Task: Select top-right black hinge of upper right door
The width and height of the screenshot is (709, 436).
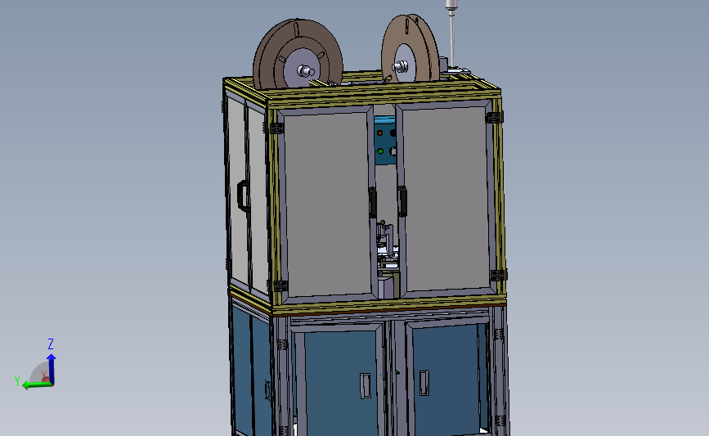Action: (494, 118)
